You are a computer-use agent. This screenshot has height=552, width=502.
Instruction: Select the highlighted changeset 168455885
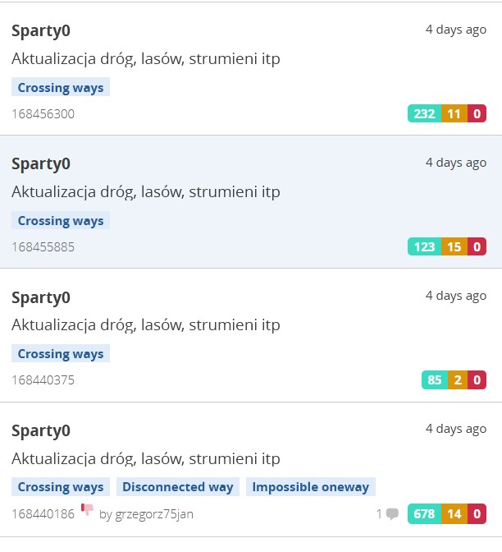pyautogui.click(x=251, y=202)
